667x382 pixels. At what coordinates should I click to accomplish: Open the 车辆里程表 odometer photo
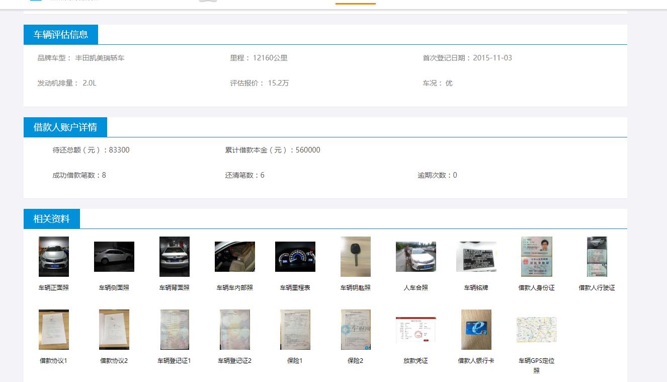coord(295,257)
